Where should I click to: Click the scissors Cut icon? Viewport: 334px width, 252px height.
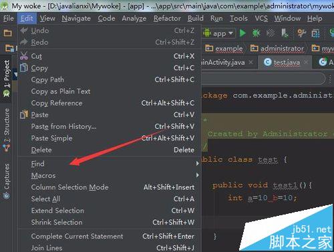(24, 55)
